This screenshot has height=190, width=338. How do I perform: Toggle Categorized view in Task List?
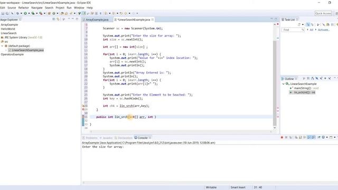308,25
